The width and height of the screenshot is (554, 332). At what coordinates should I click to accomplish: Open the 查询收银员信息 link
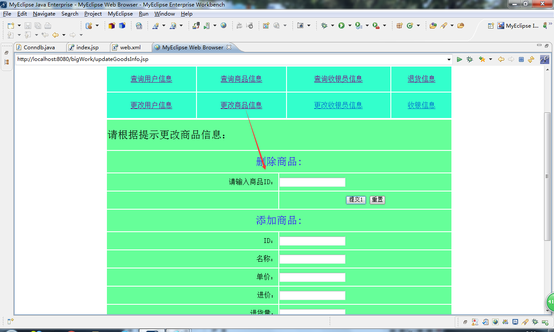coord(338,79)
